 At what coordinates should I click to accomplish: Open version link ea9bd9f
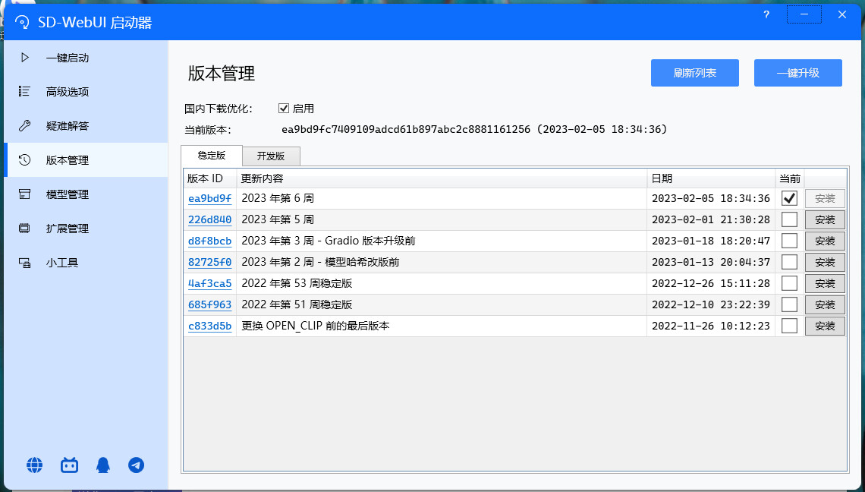pyautogui.click(x=209, y=198)
